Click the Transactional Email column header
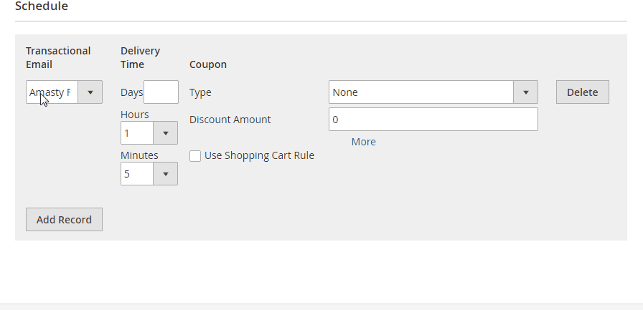 58,57
